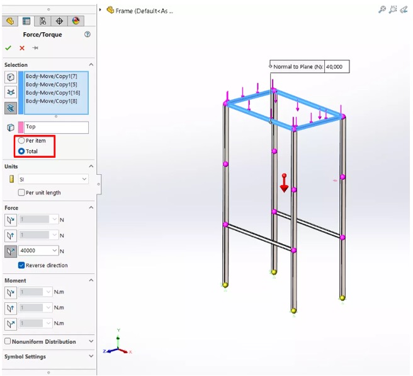The width and height of the screenshot is (413, 376).
Task: Pin the Force/Torque property panel
Action: click(35, 48)
